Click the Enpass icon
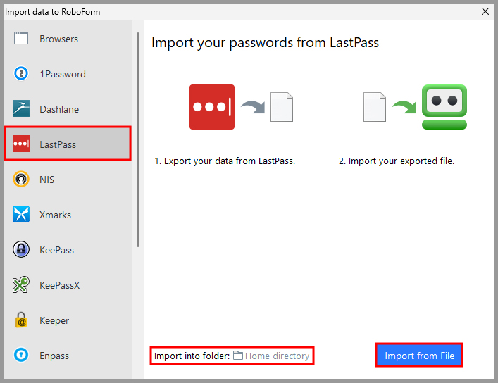498x383 pixels. click(x=21, y=356)
